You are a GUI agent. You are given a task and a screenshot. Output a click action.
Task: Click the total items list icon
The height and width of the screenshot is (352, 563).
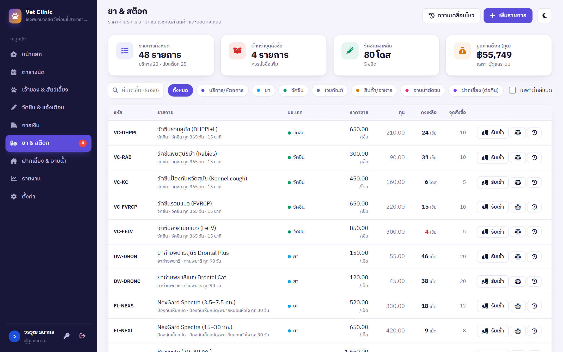[x=125, y=51]
